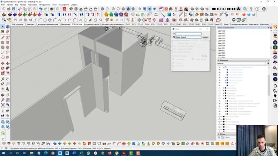This screenshot has width=278, height=156.
Task: Collapse the topmost tag folder arrow
Action: click(x=224, y=67)
